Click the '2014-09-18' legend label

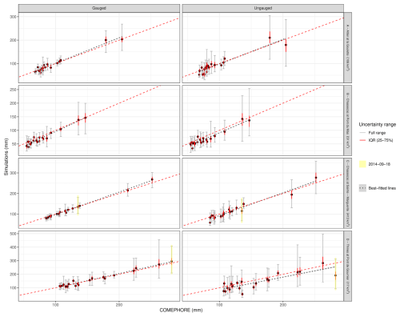pos(379,164)
